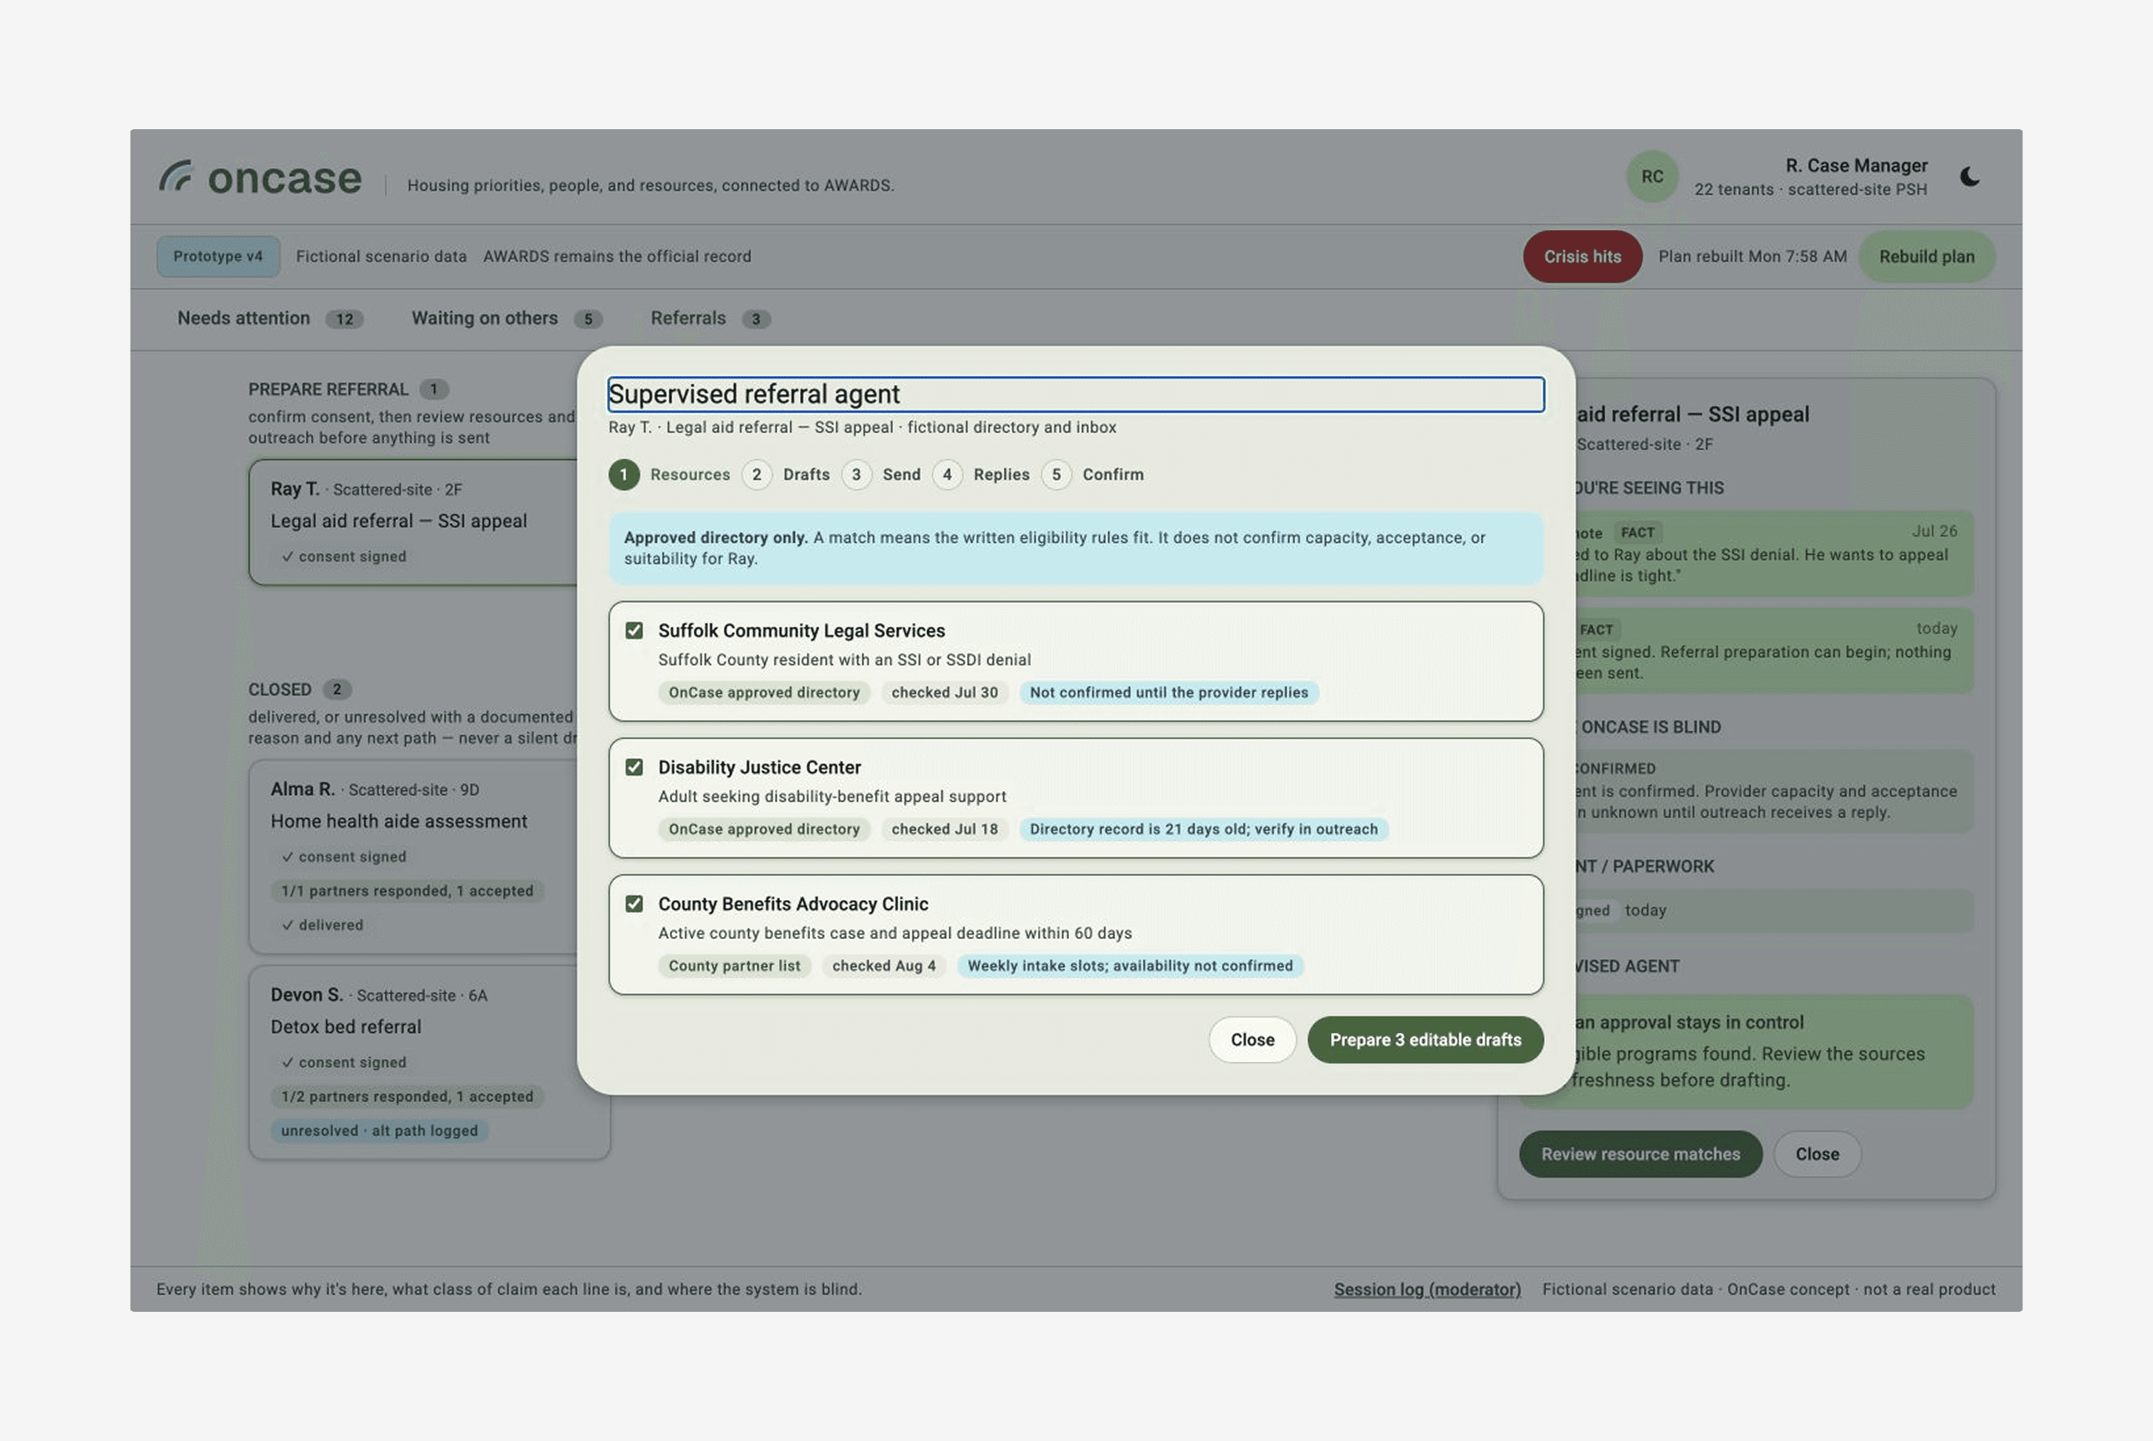Click the 'Approved directory only.' notice
The image size is (2153, 1441).
click(1075, 548)
